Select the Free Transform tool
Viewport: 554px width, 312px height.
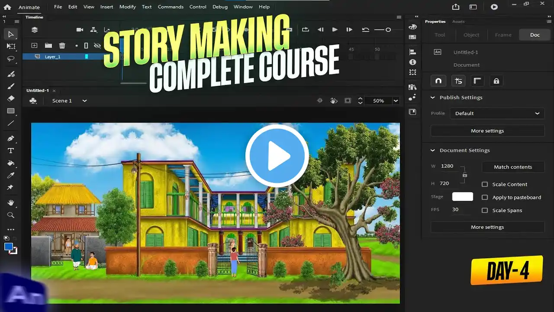point(11,46)
